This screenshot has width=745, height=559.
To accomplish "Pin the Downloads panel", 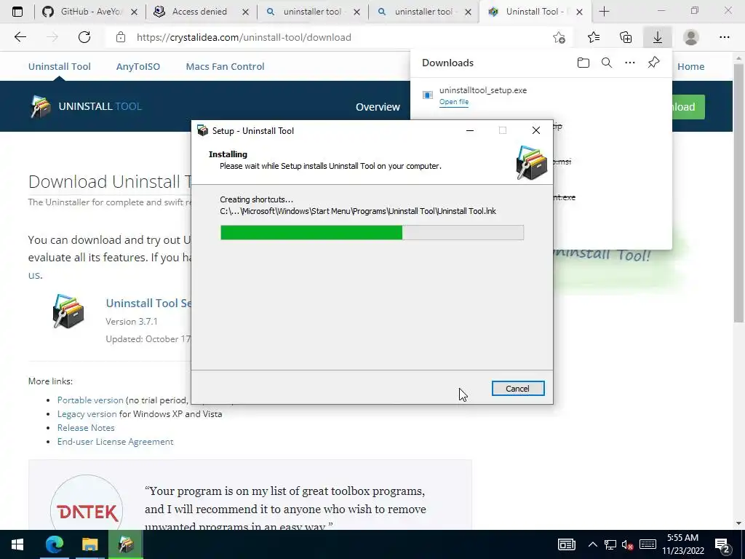I will [653, 63].
